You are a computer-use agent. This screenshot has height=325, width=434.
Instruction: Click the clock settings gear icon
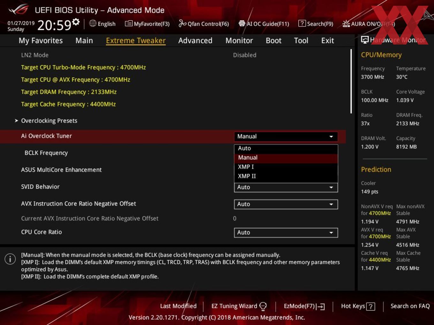pyautogui.click(x=76, y=22)
